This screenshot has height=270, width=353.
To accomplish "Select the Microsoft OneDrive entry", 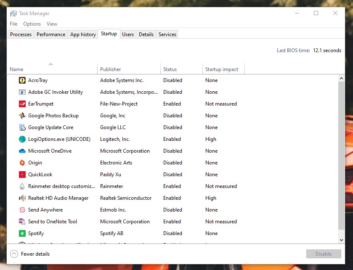I will coord(50,151).
